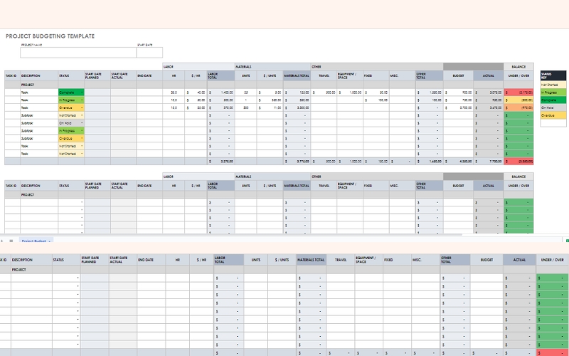
Task: Open the Project Budget tab's dropdown arrow
Action: click(49, 241)
